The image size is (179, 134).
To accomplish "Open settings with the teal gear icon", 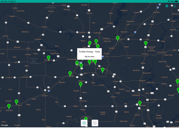I will point(167,6).
